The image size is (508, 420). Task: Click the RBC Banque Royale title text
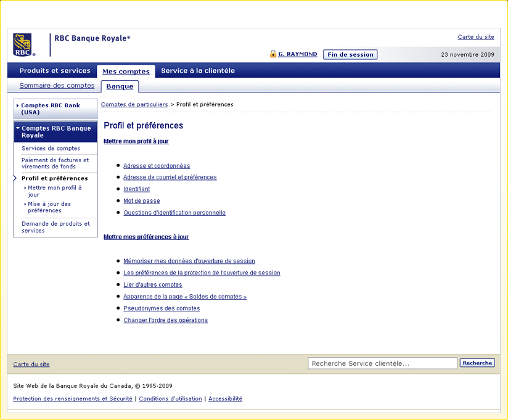[x=92, y=38]
